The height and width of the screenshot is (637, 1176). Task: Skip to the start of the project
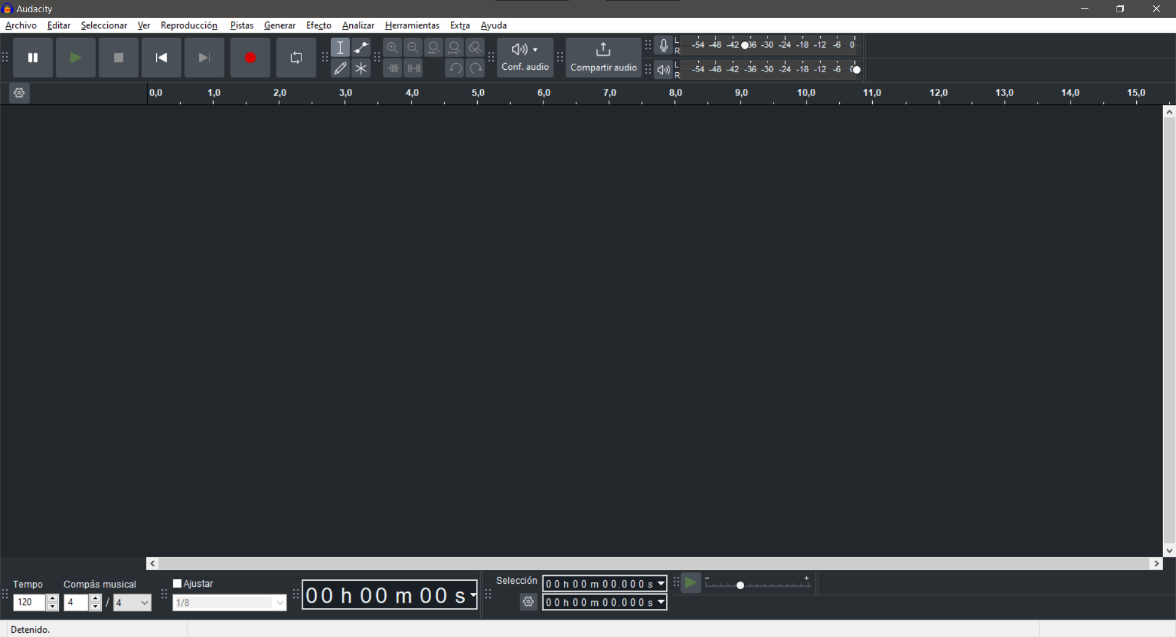[x=162, y=58]
